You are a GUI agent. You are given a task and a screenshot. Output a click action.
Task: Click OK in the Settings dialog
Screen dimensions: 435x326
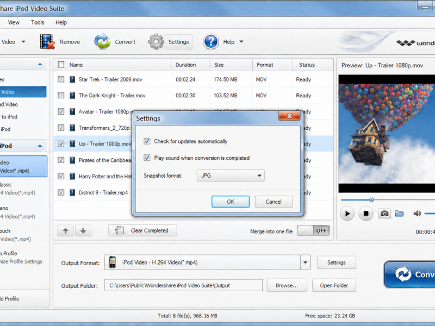click(x=231, y=202)
